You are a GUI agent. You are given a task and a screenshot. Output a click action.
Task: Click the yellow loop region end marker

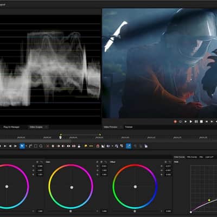click(100, 135)
